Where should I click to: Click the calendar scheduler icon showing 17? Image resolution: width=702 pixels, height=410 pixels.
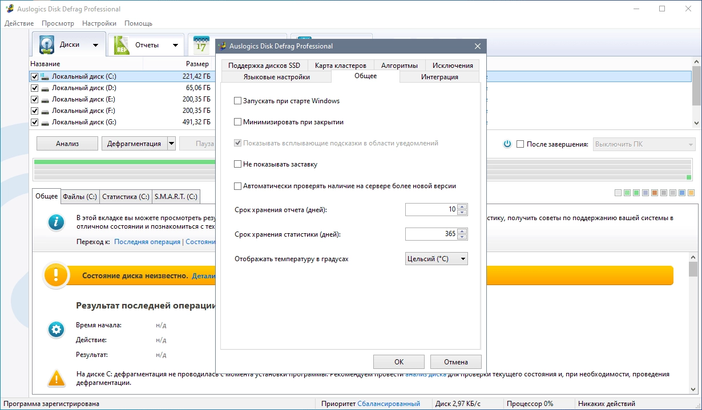click(201, 45)
